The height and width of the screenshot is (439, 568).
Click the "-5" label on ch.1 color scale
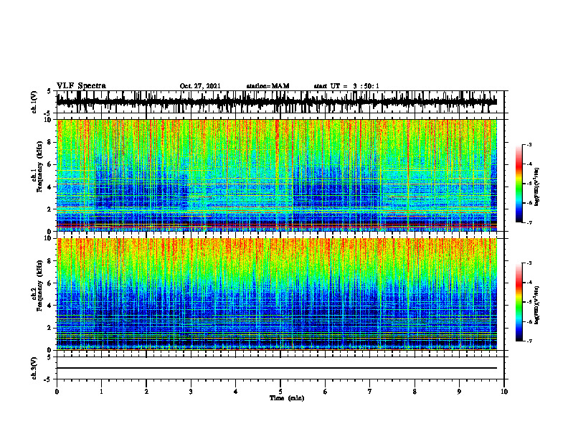(529, 184)
